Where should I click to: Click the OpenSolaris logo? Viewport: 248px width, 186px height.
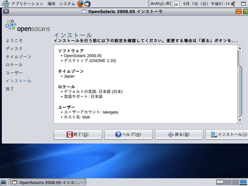[28, 26]
